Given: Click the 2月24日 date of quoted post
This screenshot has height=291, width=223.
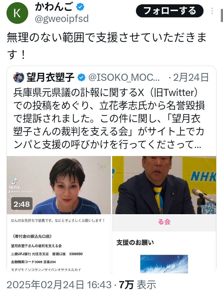Looking at the screenshot, I should tap(191, 78).
